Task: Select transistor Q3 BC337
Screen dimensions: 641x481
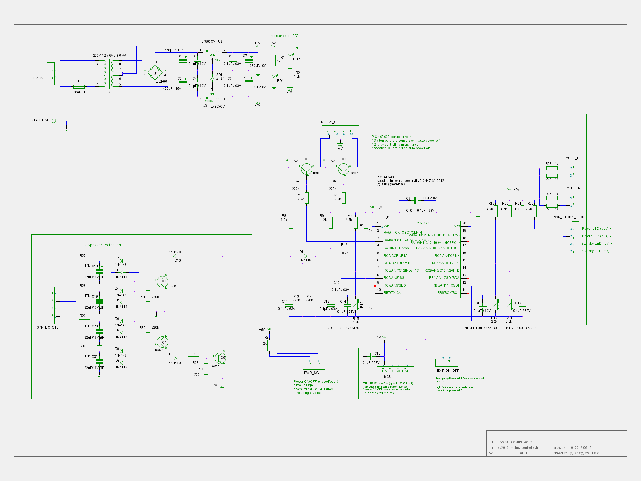Action: [x=162, y=281]
